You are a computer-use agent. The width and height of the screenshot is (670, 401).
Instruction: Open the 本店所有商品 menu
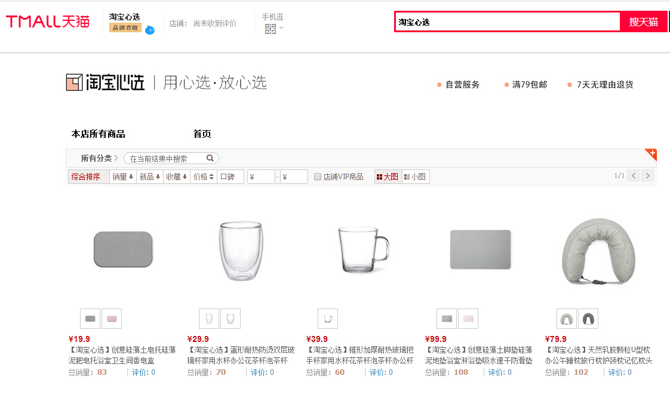(x=99, y=134)
